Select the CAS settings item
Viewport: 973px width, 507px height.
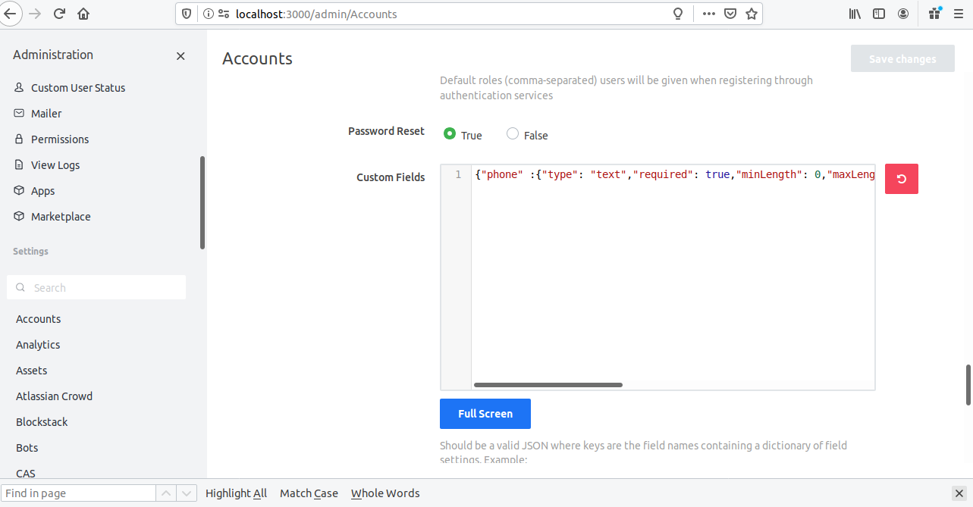[x=26, y=474]
